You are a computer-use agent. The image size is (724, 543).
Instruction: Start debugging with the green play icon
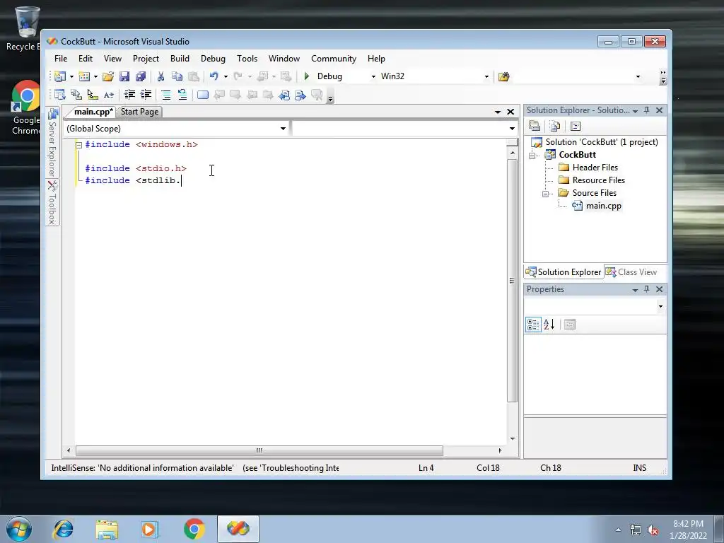pyautogui.click(x=307, y=76)
